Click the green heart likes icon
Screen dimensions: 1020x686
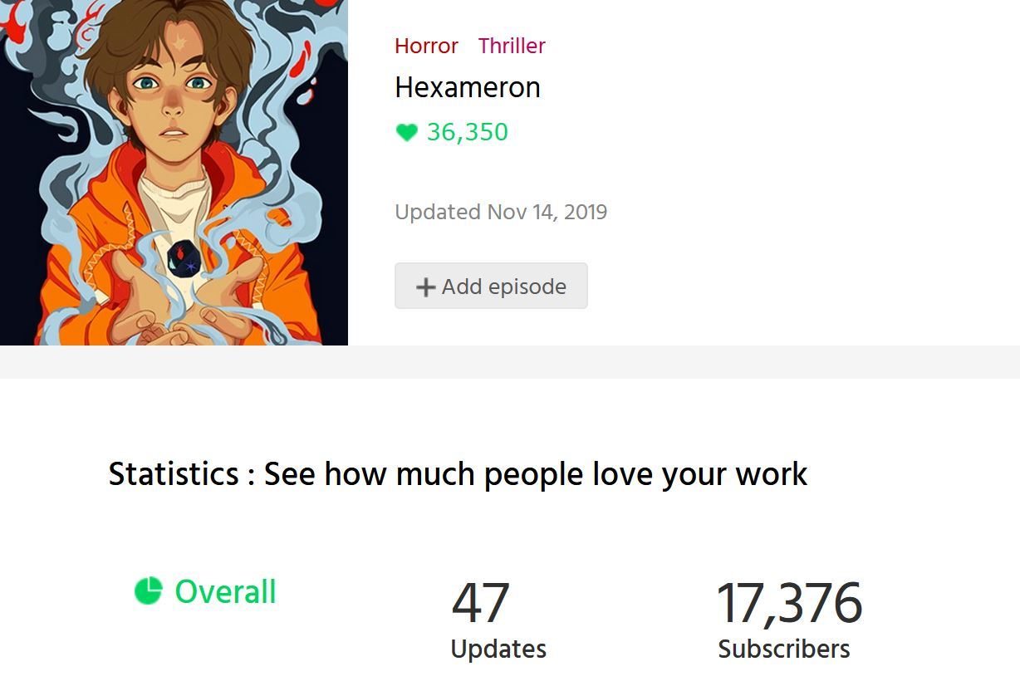[x=406, y=133]
